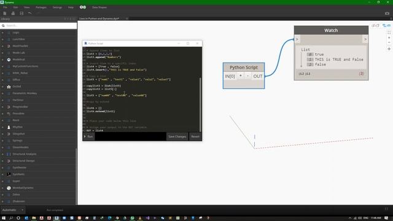Click the Watch node input port
Screen dimensions: 393x221
297,39
